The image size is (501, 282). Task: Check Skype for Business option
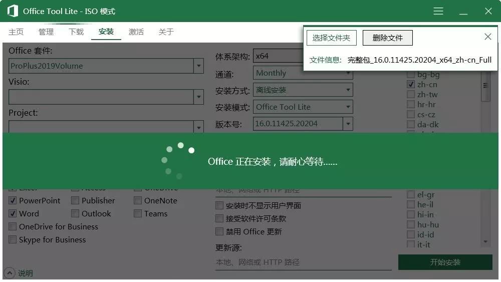click(x=13, y=239)
